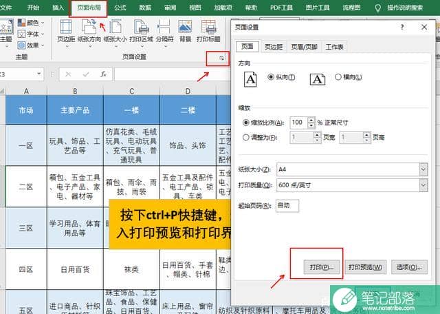Switch to 页边距 tab in dialog
This screenshot has height=314, width=440.
pos(274,47)
